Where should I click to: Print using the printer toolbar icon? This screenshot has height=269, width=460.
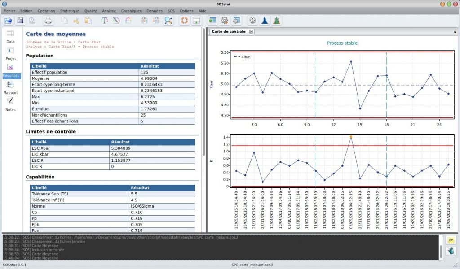pyautogui.click(x=49, y=20)
